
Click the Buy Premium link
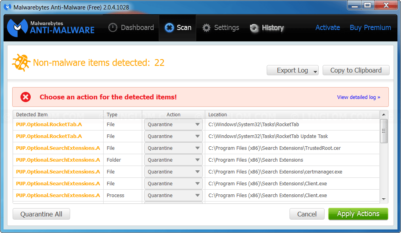370,27
